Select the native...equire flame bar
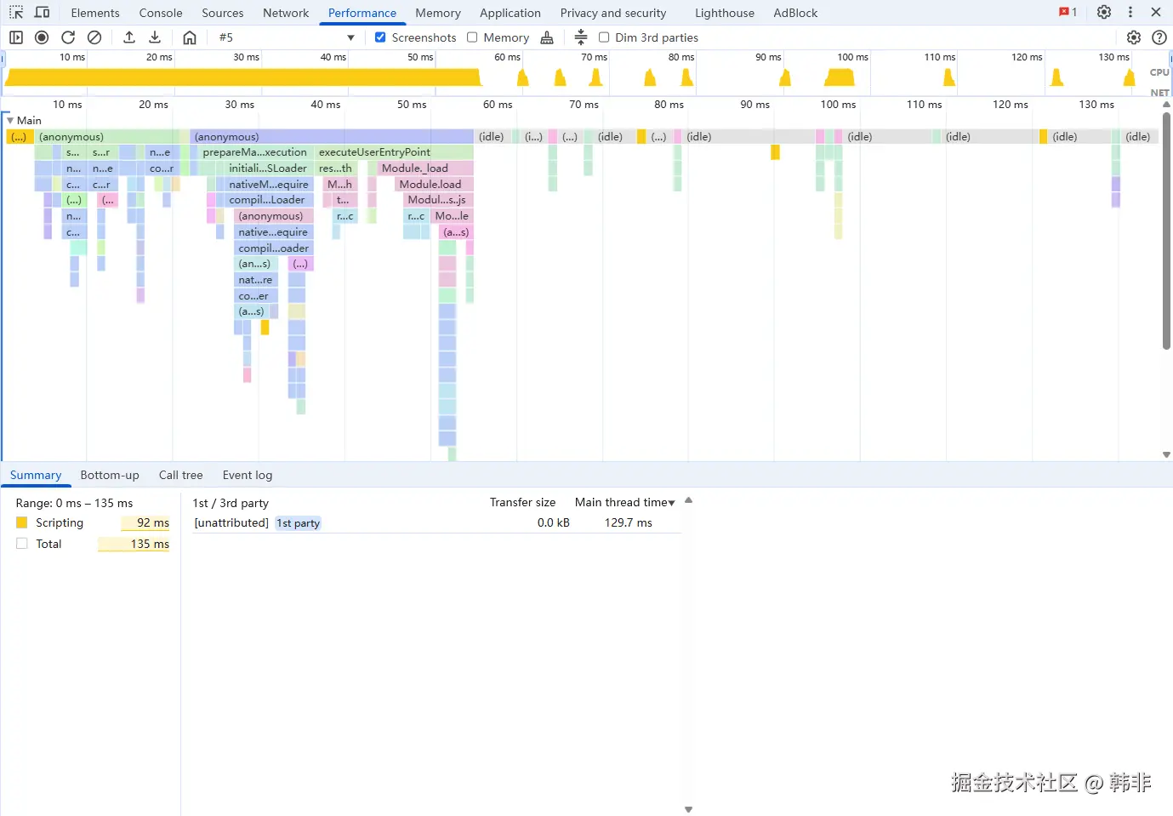Screen dimensions: 1173x816 click(x=274, y=232)
